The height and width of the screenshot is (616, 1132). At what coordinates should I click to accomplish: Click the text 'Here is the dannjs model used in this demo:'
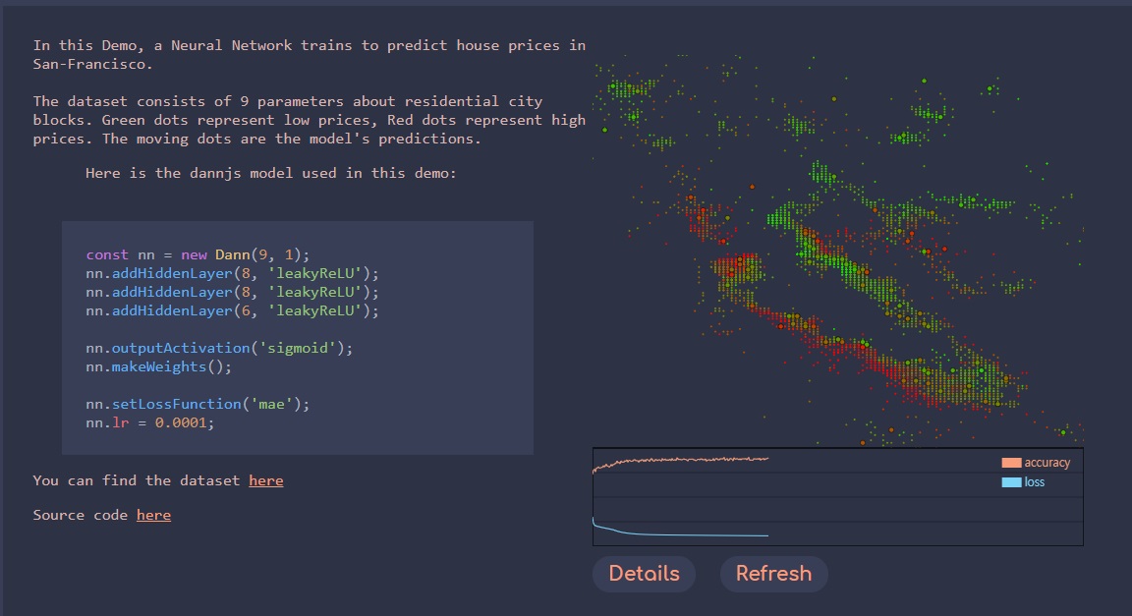click(271, 173)
